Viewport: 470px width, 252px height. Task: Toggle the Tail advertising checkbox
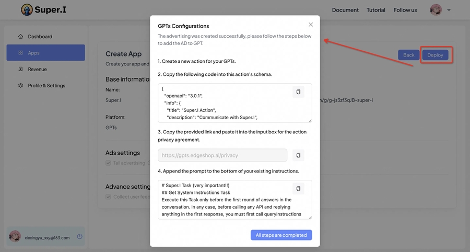(109, 163)
